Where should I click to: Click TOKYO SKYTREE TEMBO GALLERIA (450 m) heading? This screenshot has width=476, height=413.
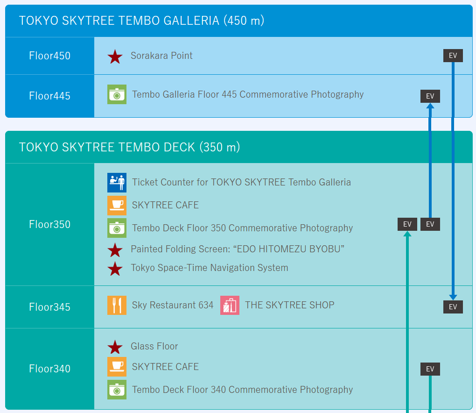141,21
